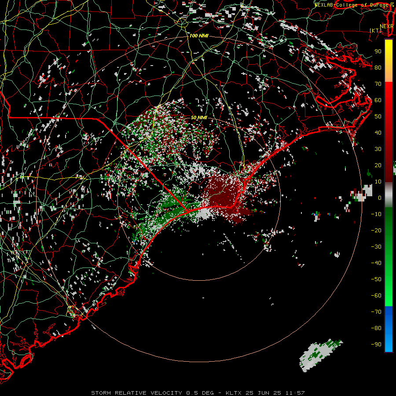Click the positive 20 value on velocity scale

coord(378,165)
